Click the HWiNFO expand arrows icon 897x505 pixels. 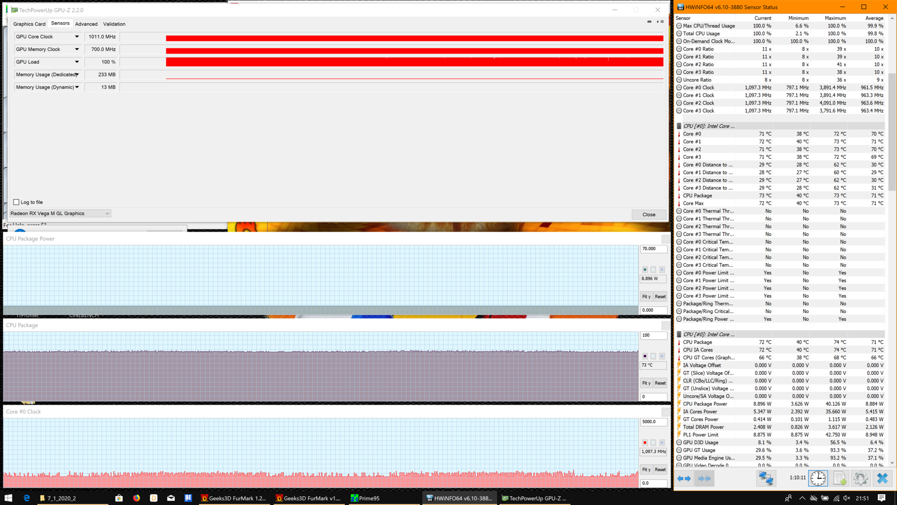(x=684, y=478)
